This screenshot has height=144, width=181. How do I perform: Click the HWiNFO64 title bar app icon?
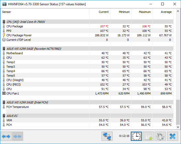pos(4,4)
